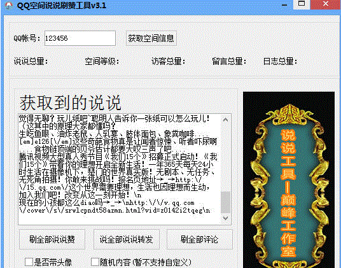Maximize the window
The height and width of the screenshot is (268, 341).
click(302, 4)
